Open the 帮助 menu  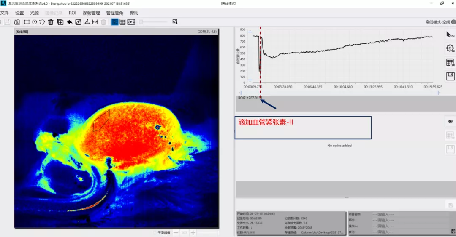tap(134, 13)
